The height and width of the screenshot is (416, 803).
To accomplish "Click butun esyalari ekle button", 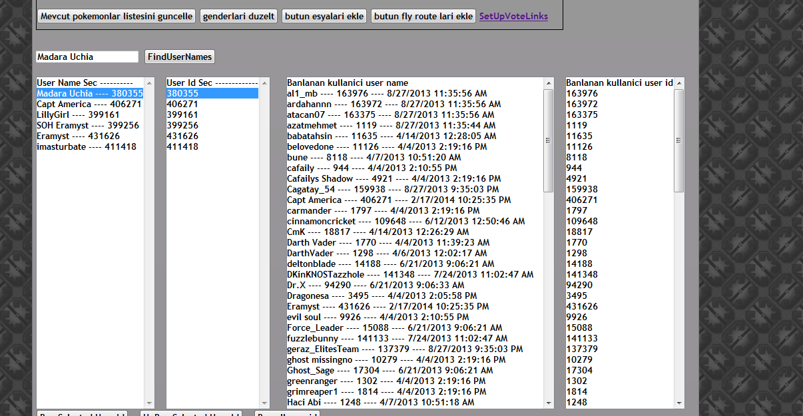I will [324, 16].
